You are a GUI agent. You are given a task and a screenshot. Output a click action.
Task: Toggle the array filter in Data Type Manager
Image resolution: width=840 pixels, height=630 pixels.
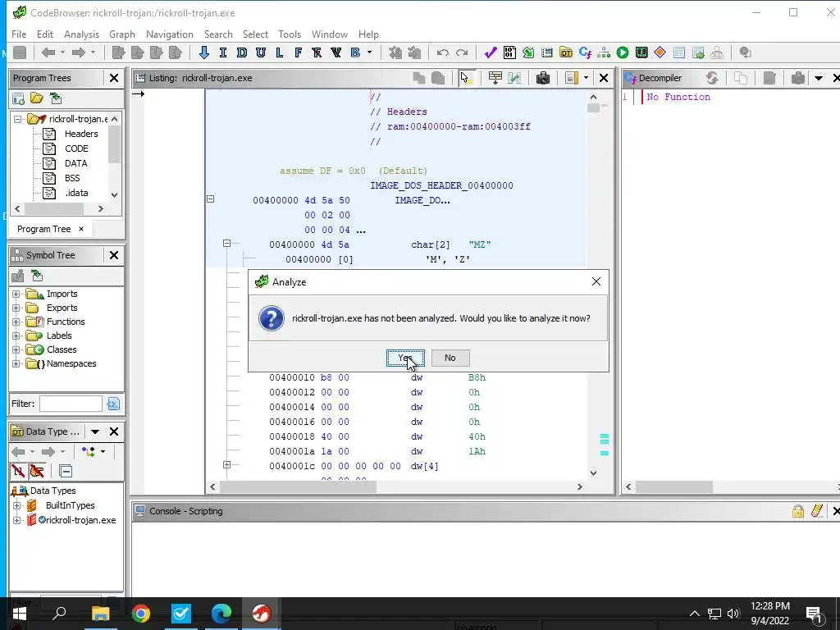(x=18, y=471)
